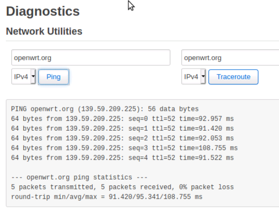Click the round-trip min/avg/max result line
279x216 pixels.
(107, 197)
